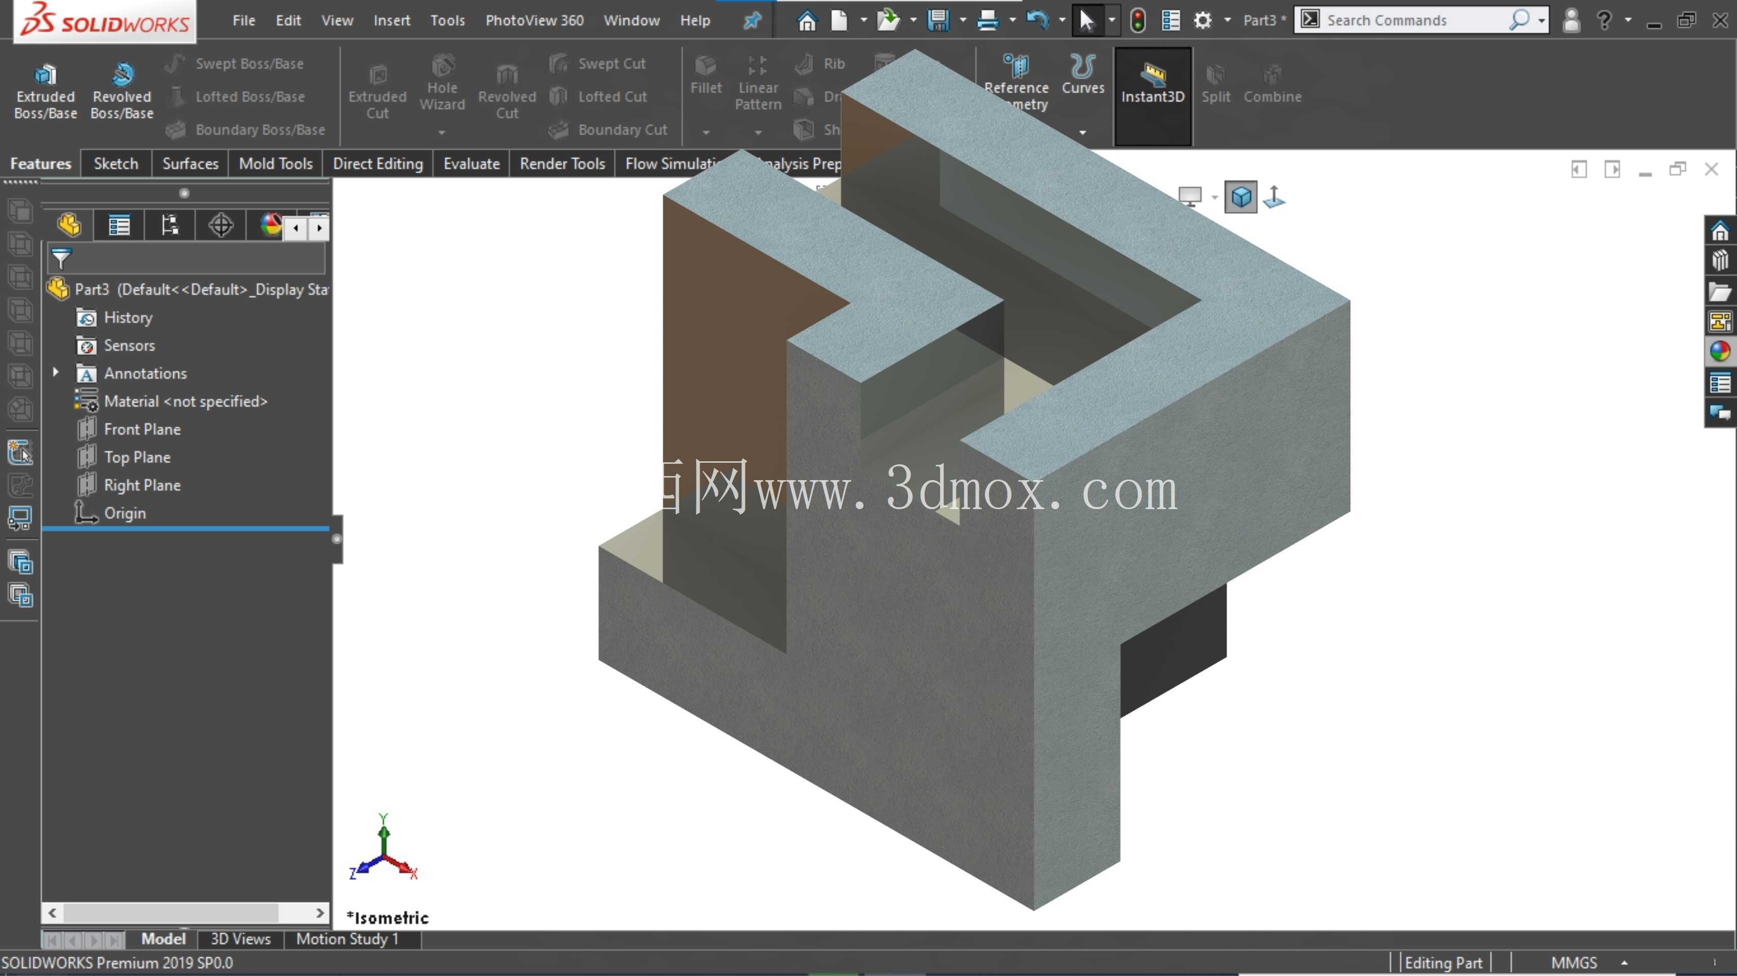The image size is (1737, 976).
Task: Switch to the Sketch tab
Action: pyautogui.click(x=115, y=163)
